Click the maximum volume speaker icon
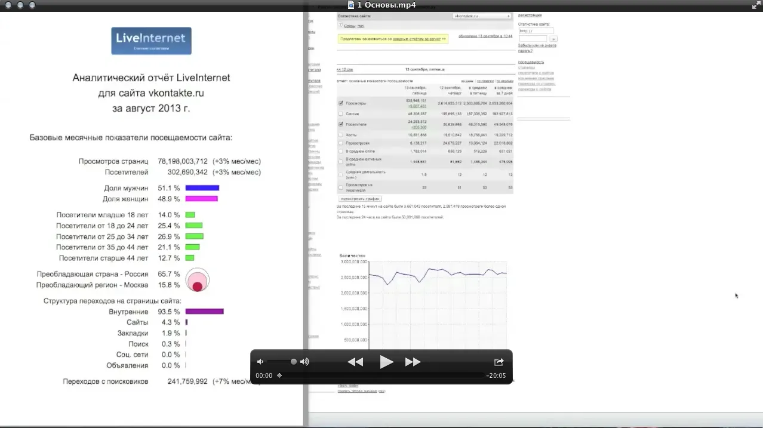 304,362
